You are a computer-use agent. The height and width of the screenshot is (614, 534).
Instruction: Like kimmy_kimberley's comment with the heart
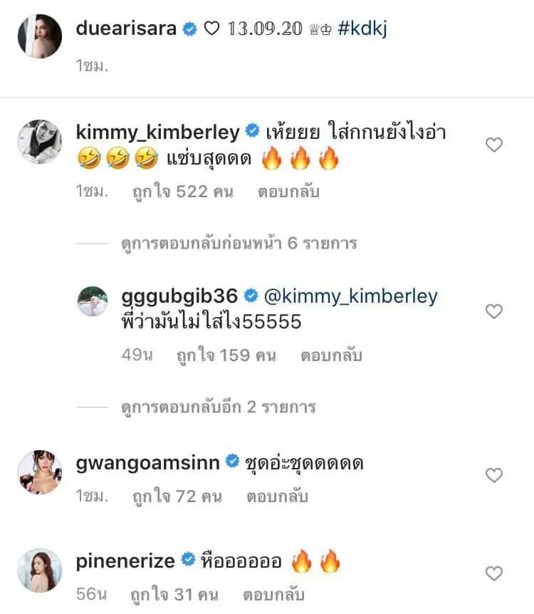pos(493,145)
